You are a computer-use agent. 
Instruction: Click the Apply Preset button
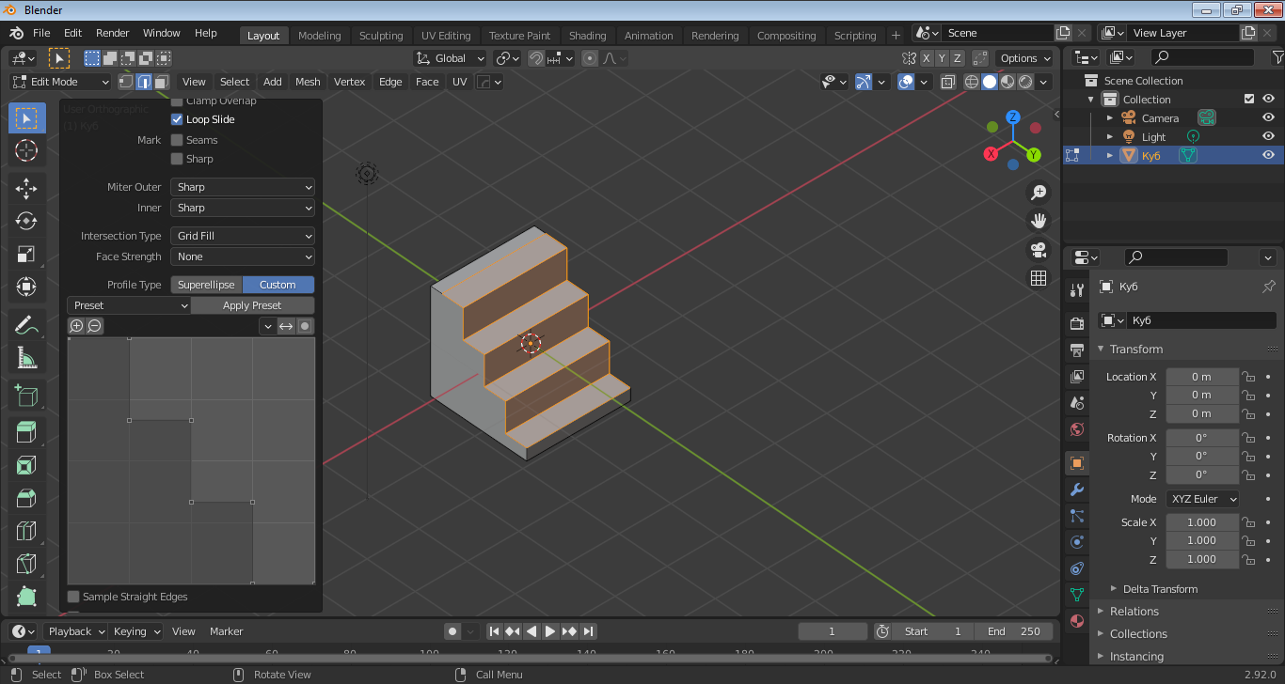[x=252, y=305]
